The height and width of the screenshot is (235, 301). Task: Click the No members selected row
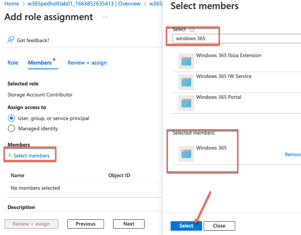[85, 188]
